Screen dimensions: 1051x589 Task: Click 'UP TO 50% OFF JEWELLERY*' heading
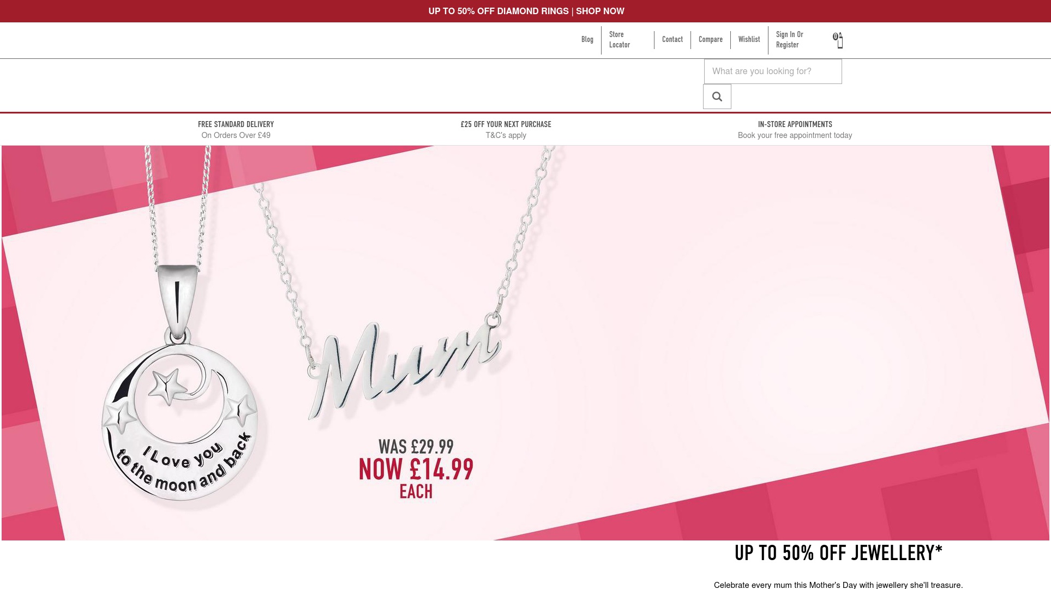point(838,553)
